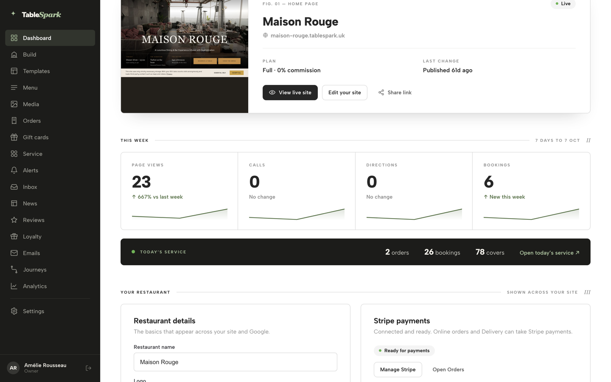The image size is (611, 382).
Task: Click the Build storefront icon
Action: (x=14, y=55)
